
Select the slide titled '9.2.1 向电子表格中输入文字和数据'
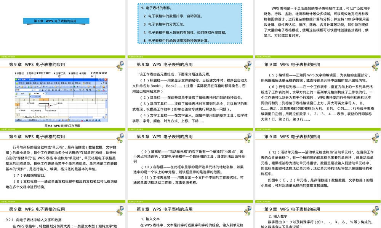coord(62,216)
